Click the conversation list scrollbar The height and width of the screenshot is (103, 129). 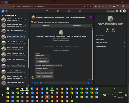pyautogui.click(x=28, y=53)
